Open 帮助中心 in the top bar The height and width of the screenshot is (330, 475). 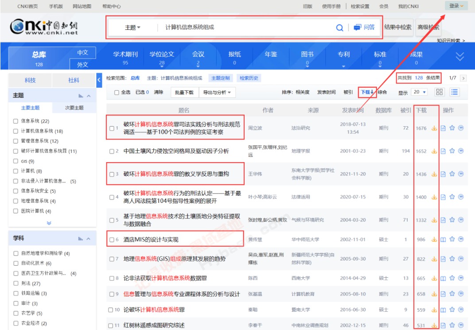(x=112, y=6)
